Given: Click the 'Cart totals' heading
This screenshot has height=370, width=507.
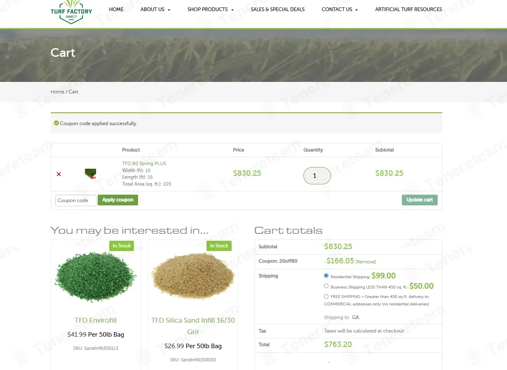Looking at the screenshot, I should click(x=288, y=230).
